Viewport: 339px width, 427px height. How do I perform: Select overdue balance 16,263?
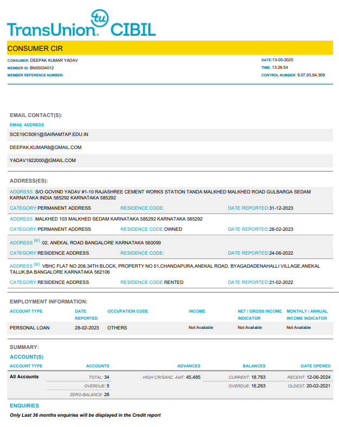point(258,386)
